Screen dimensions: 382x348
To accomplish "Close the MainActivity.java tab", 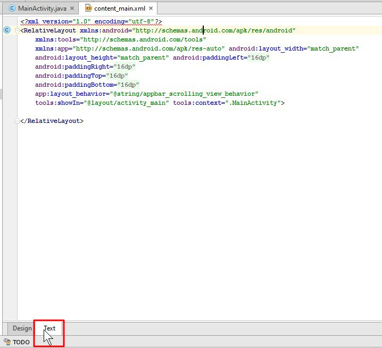I will [x=72, y=9].
